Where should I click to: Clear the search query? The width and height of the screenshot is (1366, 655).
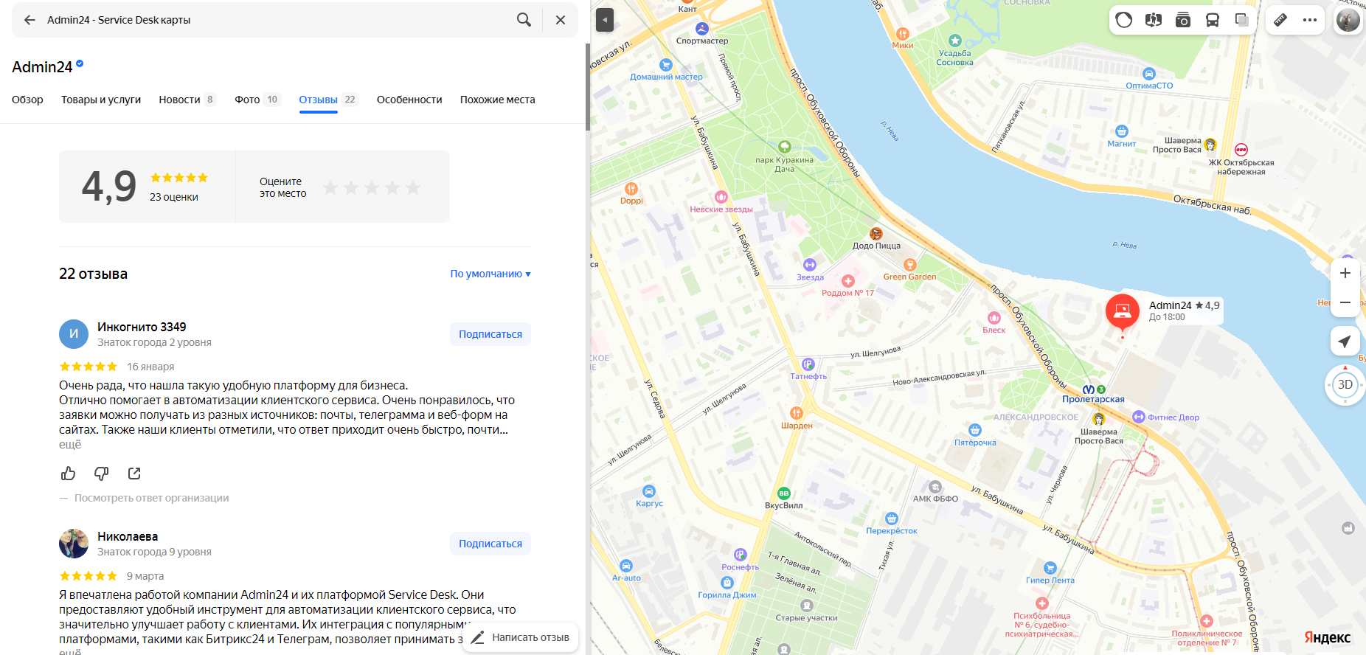pos(561,20)
